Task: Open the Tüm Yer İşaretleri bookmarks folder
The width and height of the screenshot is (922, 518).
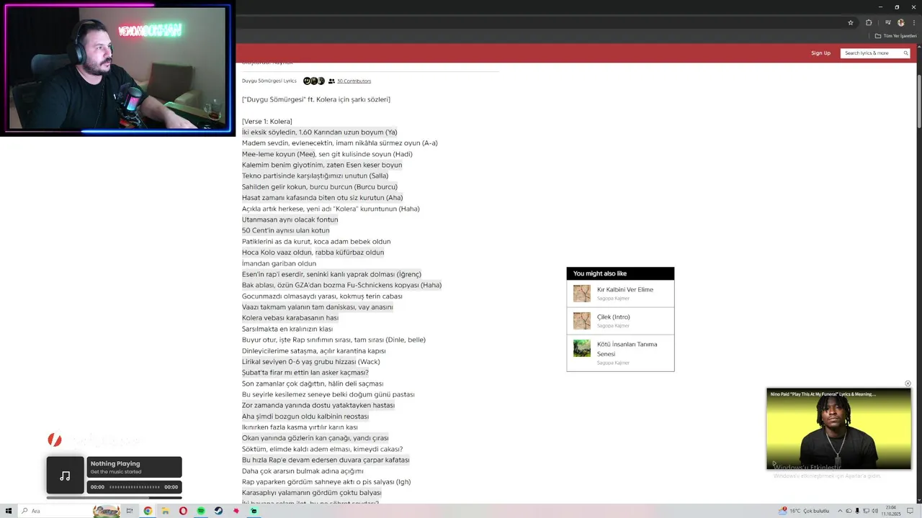Action: tap(895, 36)
